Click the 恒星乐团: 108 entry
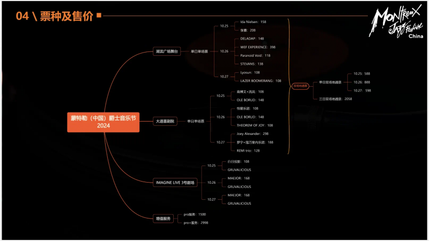Screen dimensions: 429x241 (248, 109)
